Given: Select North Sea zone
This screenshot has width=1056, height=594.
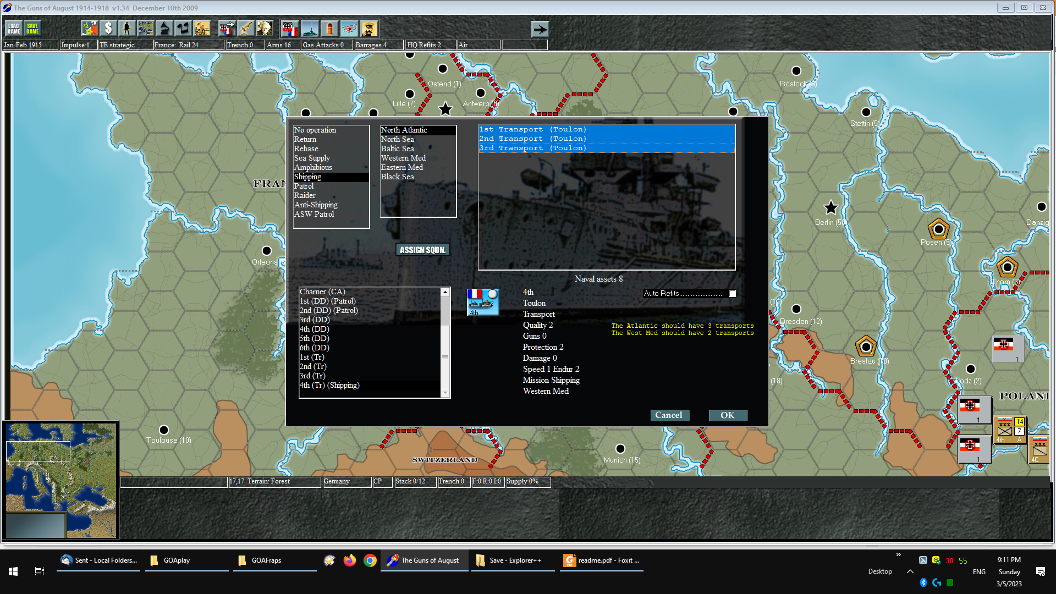Looking at the screenshot, I should 418,140.
